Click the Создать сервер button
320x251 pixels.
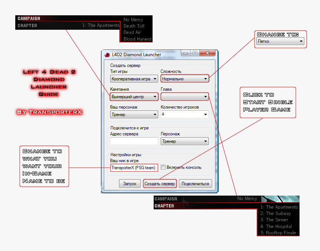[160, 184]
